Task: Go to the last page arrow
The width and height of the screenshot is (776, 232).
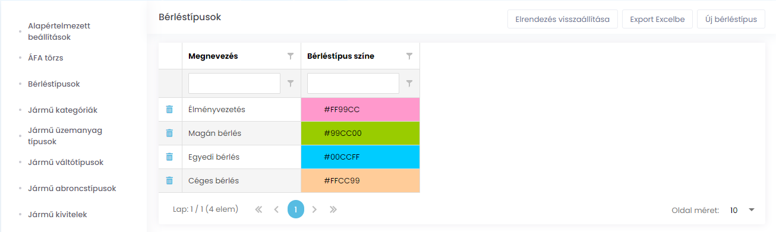Action: pyautogui.click(x=333, y=209)
